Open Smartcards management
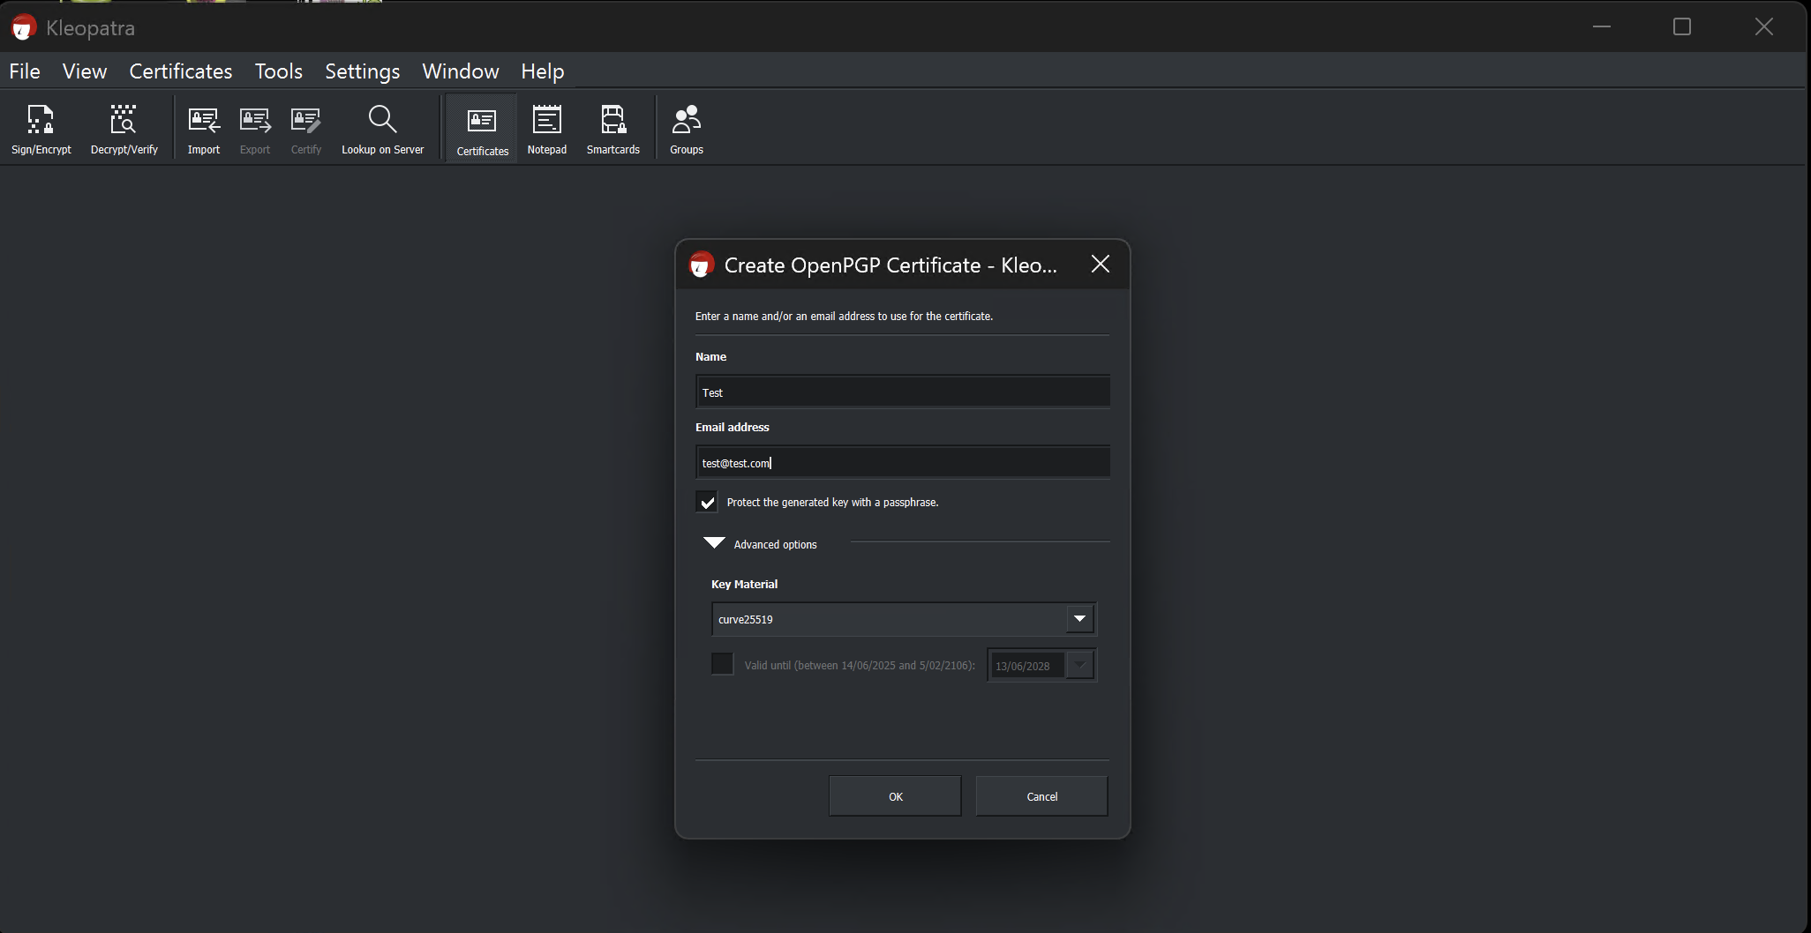The height and width of the screenshot is (933, 1811). (612, 129)
